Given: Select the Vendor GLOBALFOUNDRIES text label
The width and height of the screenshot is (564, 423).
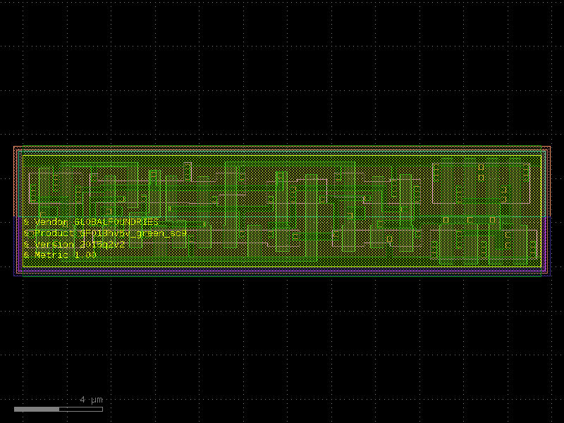Looking at the screenshot, I should point(91,222).
